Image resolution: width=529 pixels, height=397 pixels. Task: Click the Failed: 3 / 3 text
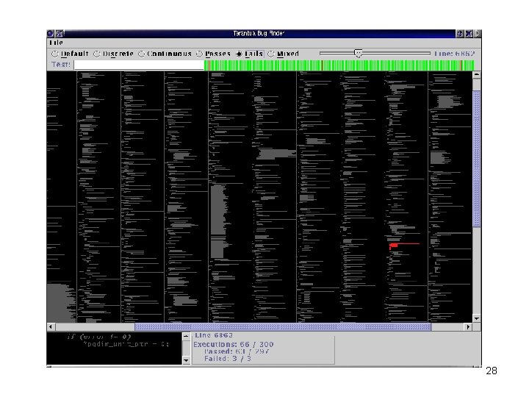point(228,359)
